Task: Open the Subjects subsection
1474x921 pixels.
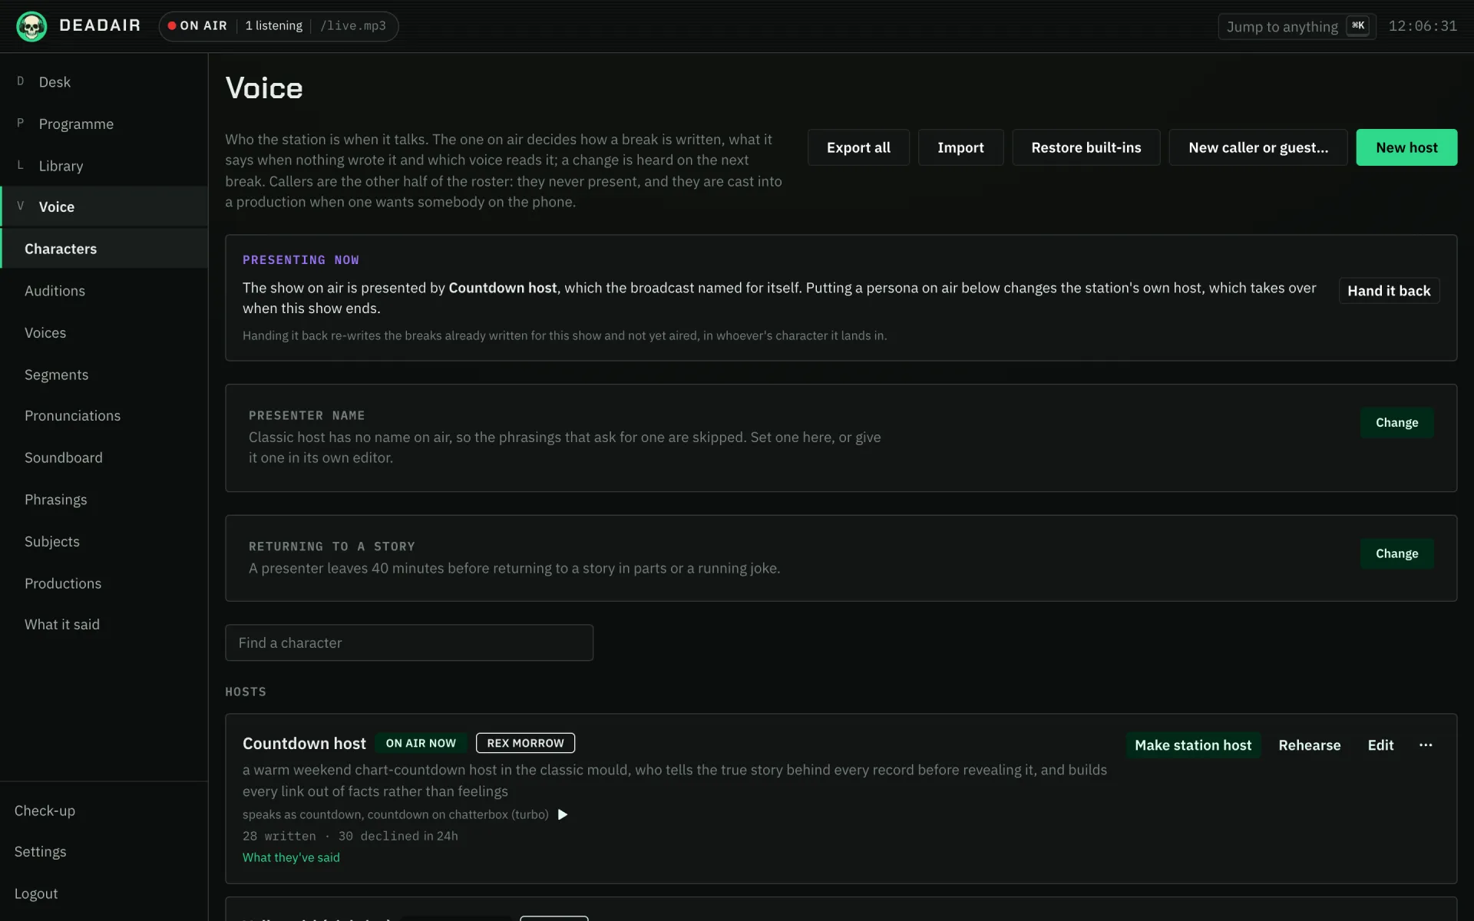Action: click(x=104, y=541)
